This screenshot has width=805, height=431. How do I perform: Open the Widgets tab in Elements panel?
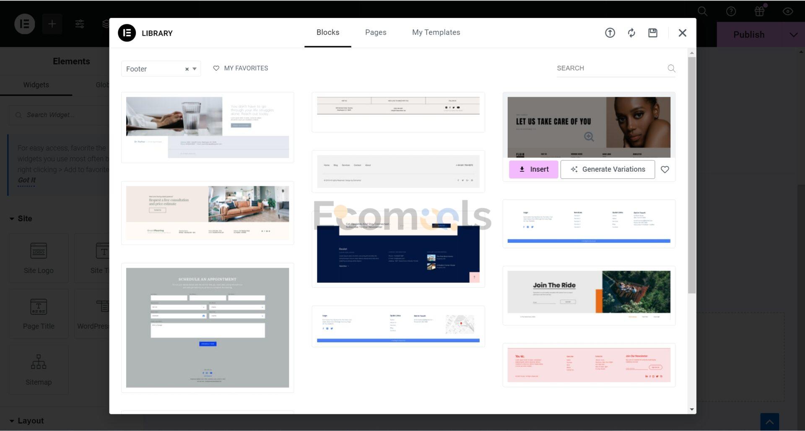point(36,85)
